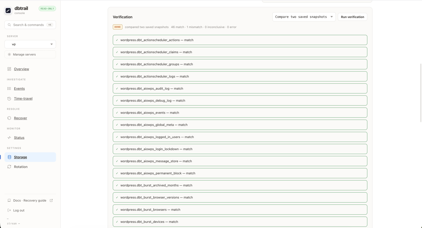Click Run verification button
The image size is (422, 228).
click(352, 17)
